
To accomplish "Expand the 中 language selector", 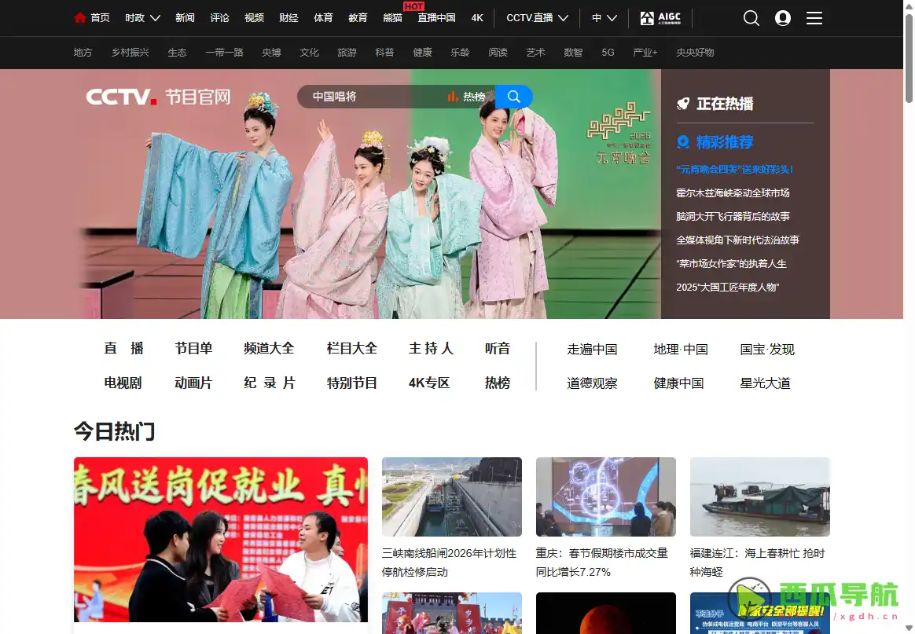I will (x=604, y=17).
